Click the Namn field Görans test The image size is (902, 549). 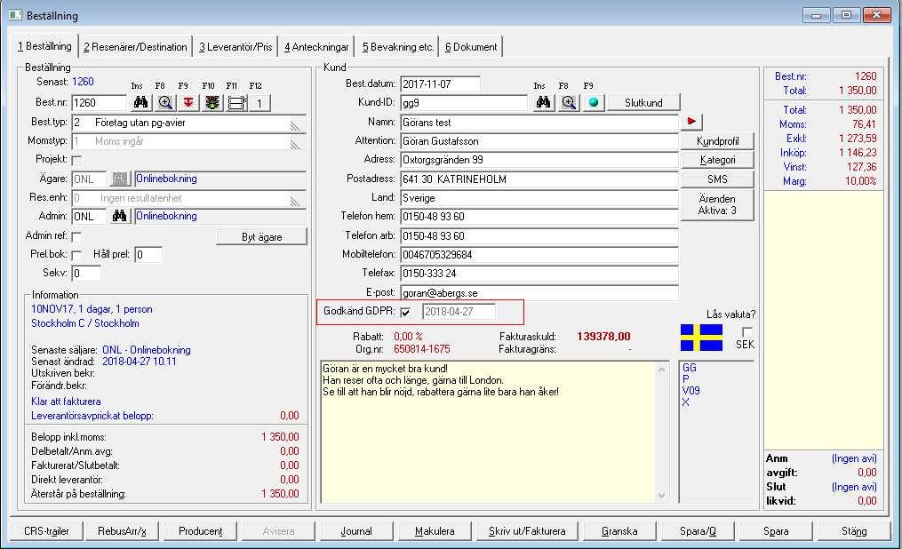point(539,123)
